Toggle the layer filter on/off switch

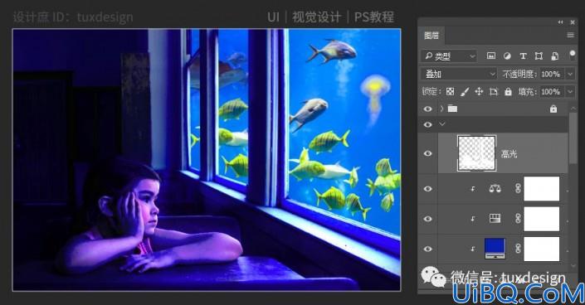[573, 56]
